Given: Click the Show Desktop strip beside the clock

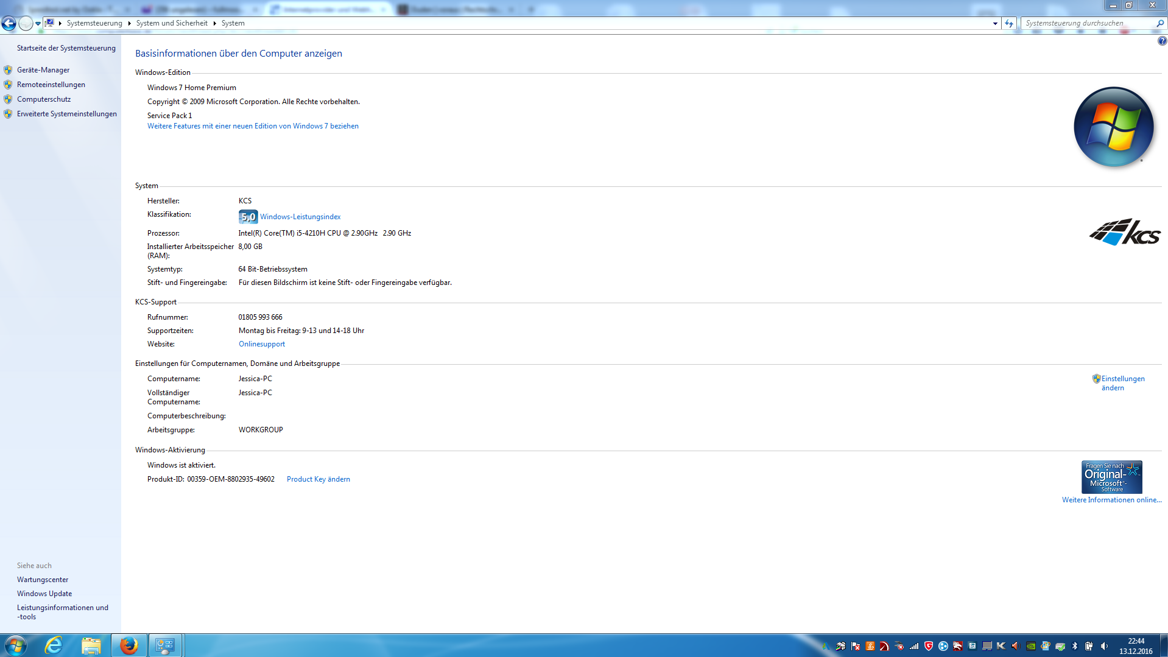Looking at the screenshot, I should 1163,645.
